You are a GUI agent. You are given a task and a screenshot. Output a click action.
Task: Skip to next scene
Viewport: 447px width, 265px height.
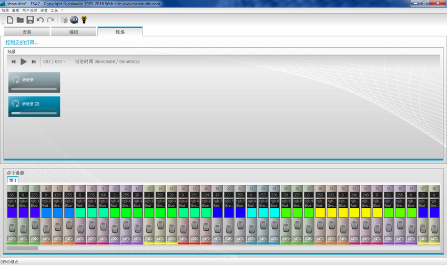34,62
